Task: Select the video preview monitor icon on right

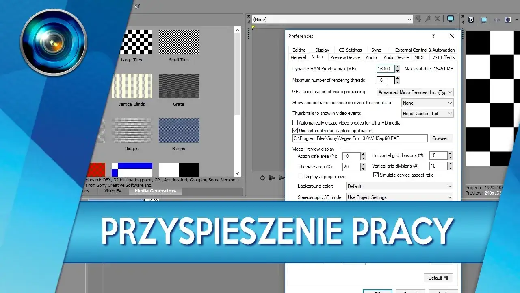Action: [483, 20]
